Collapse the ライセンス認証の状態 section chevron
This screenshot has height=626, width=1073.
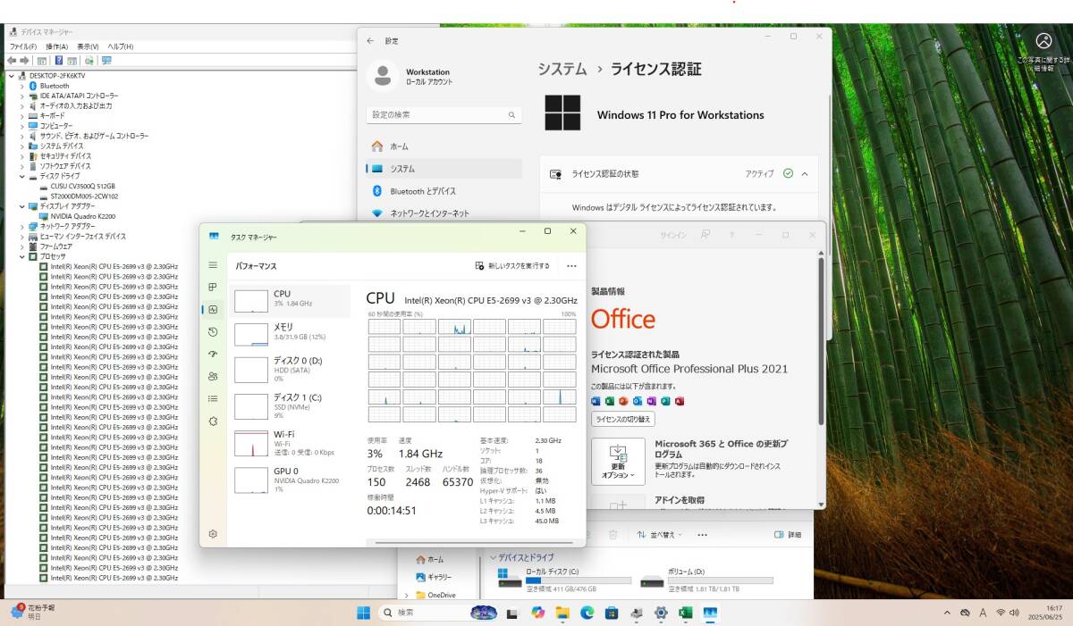point(804,174)
